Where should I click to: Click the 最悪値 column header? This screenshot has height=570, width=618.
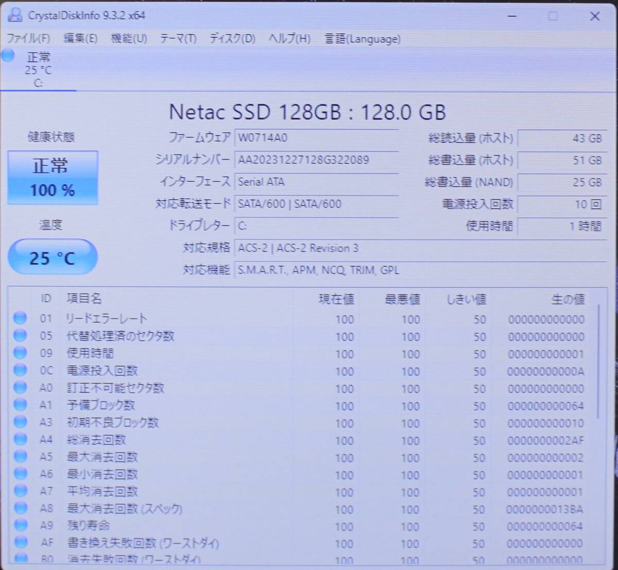coord(403,299)
